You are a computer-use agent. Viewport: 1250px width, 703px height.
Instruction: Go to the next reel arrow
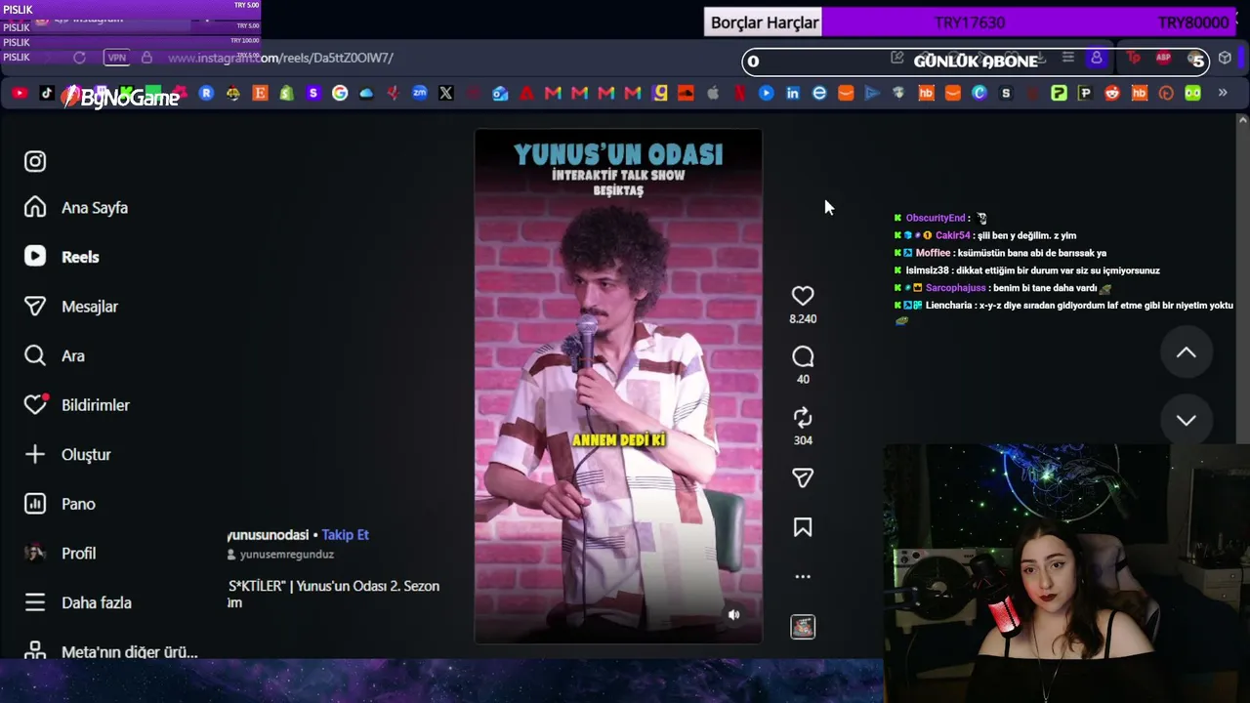point(1186,420)
